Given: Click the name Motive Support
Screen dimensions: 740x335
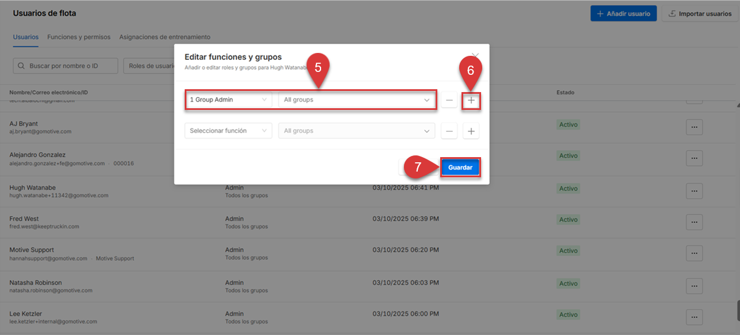Looking at the screenshot, I should click(x=32, y=250).
